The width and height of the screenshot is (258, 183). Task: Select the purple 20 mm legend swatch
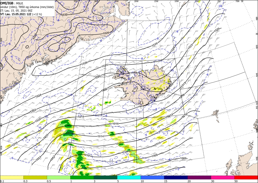click(199, 177)
